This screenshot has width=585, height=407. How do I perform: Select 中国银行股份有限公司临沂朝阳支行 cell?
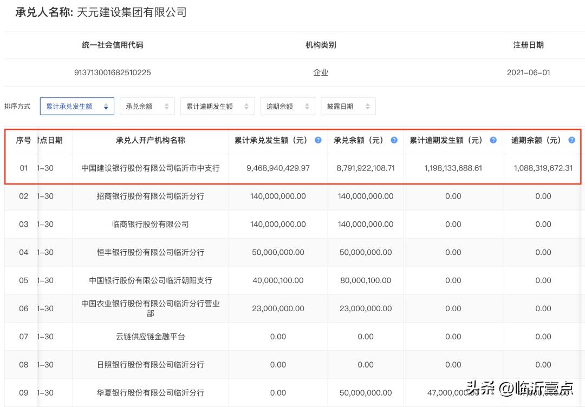point(151,280)
